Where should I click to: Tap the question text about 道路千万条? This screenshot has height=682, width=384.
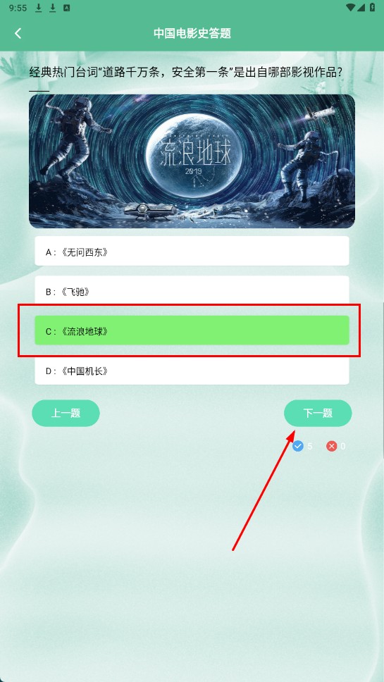pyautogui.click(x=185, y=72)
